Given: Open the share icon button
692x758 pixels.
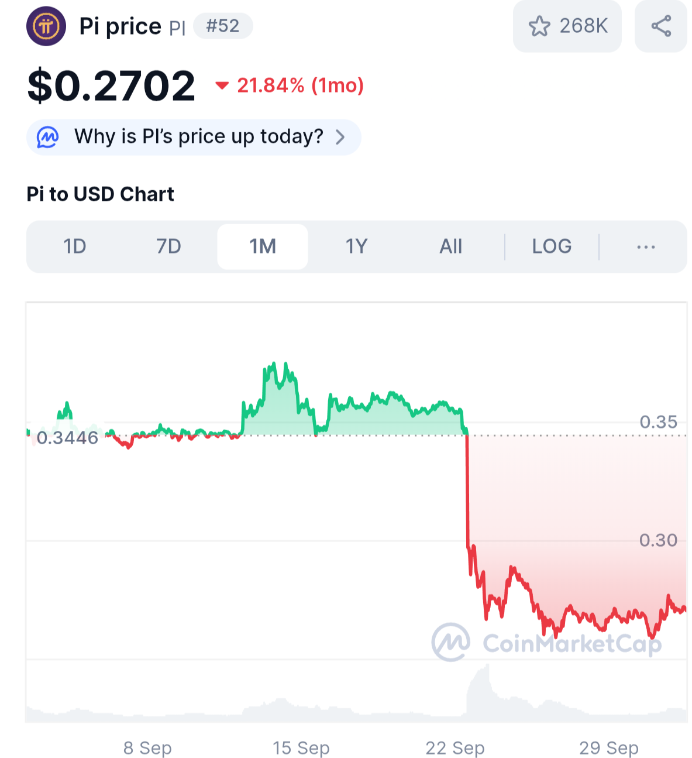Looking at the screenshot, I should 661,26.
